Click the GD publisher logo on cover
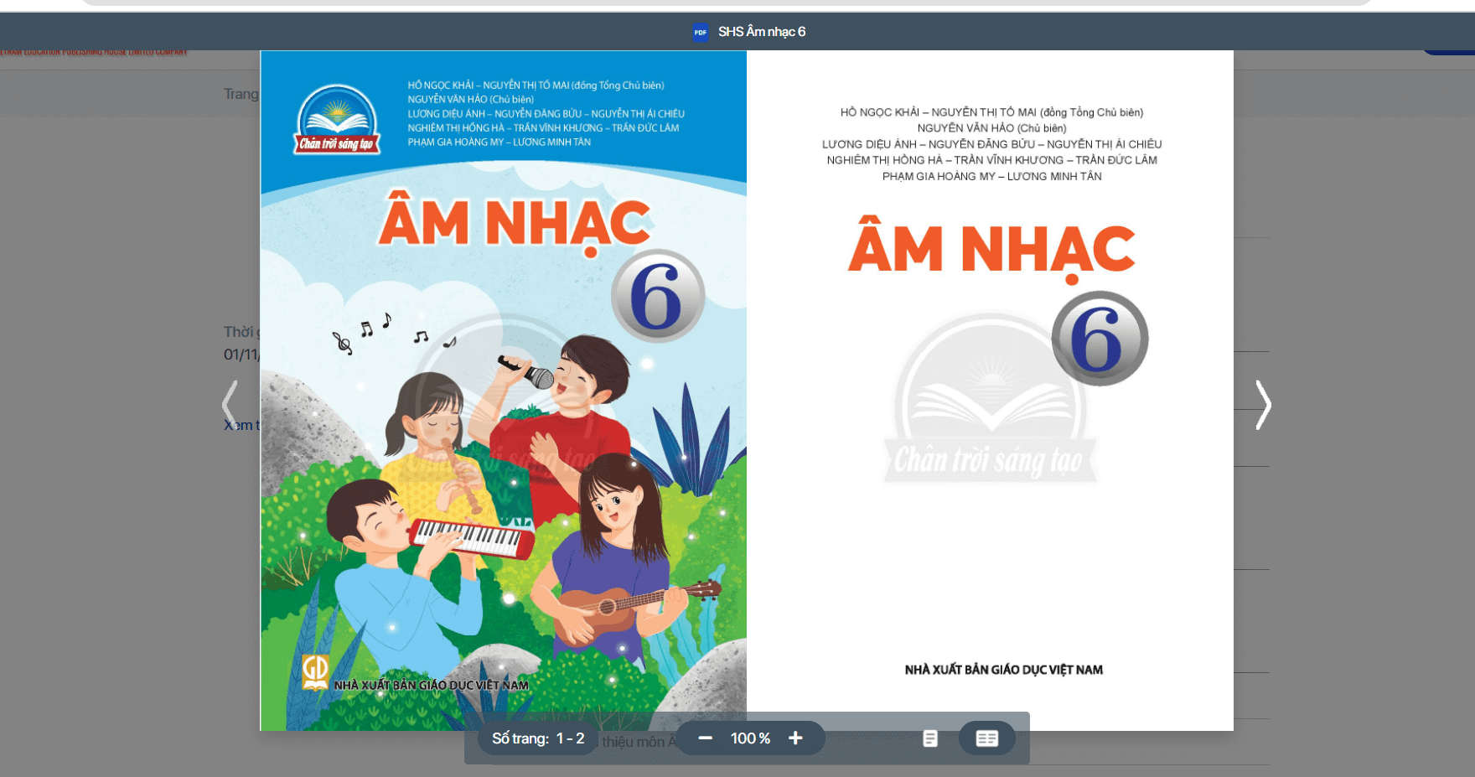Viewport: 1475px width, 777px height. 315,672
